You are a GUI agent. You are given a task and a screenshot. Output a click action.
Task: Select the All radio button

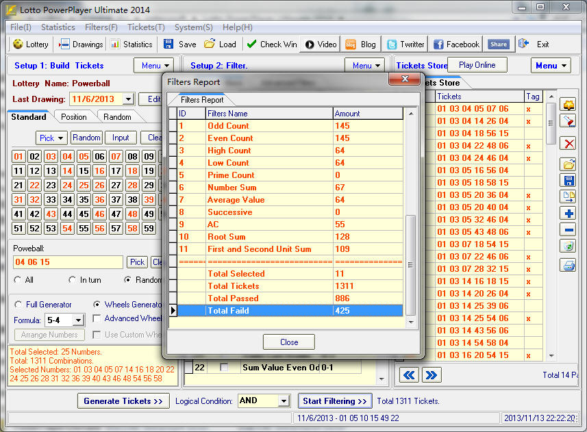coord(17,280)
